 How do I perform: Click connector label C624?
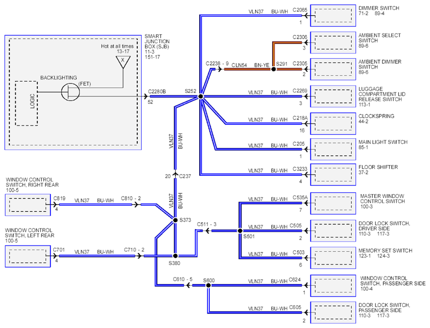click(x=295, y=280)
